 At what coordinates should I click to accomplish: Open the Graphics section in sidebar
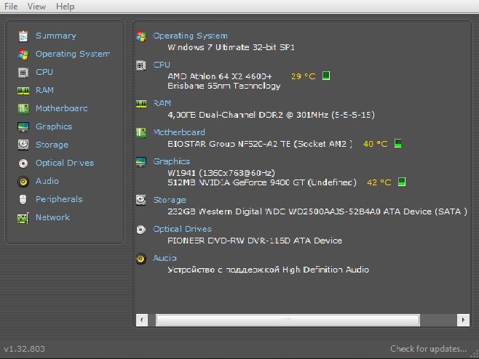[x=54, y=126]
